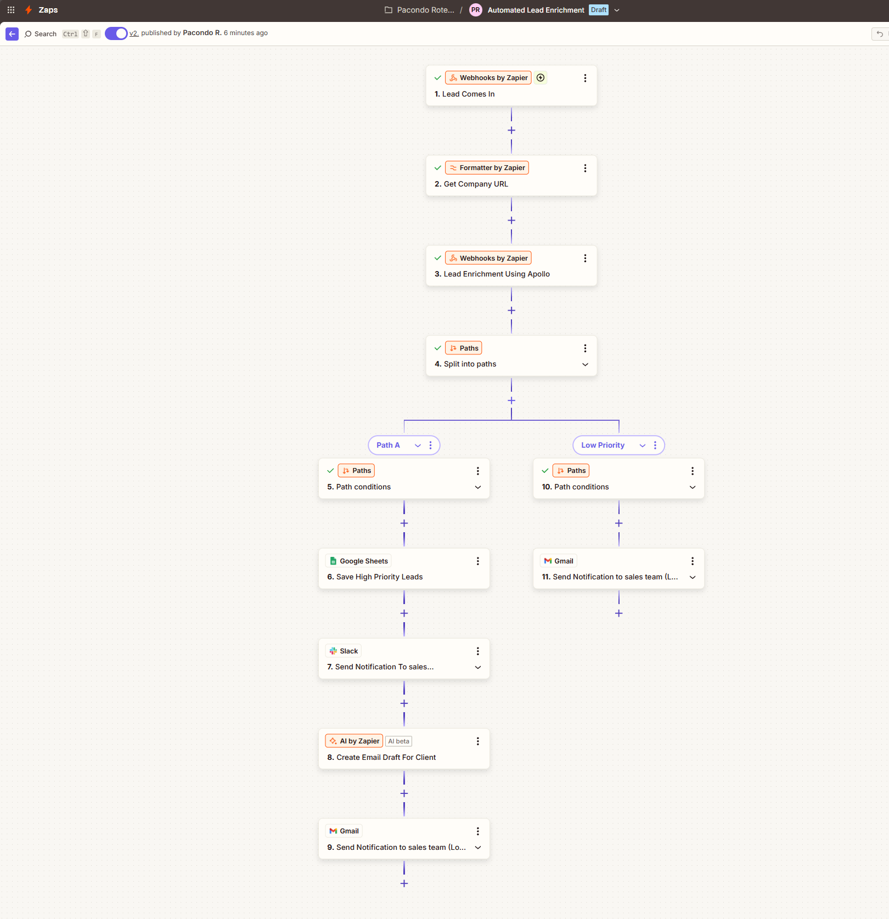This screenshot has width=889, height=919.
Task: Click the AI beta tag
Action: [399, 741]
